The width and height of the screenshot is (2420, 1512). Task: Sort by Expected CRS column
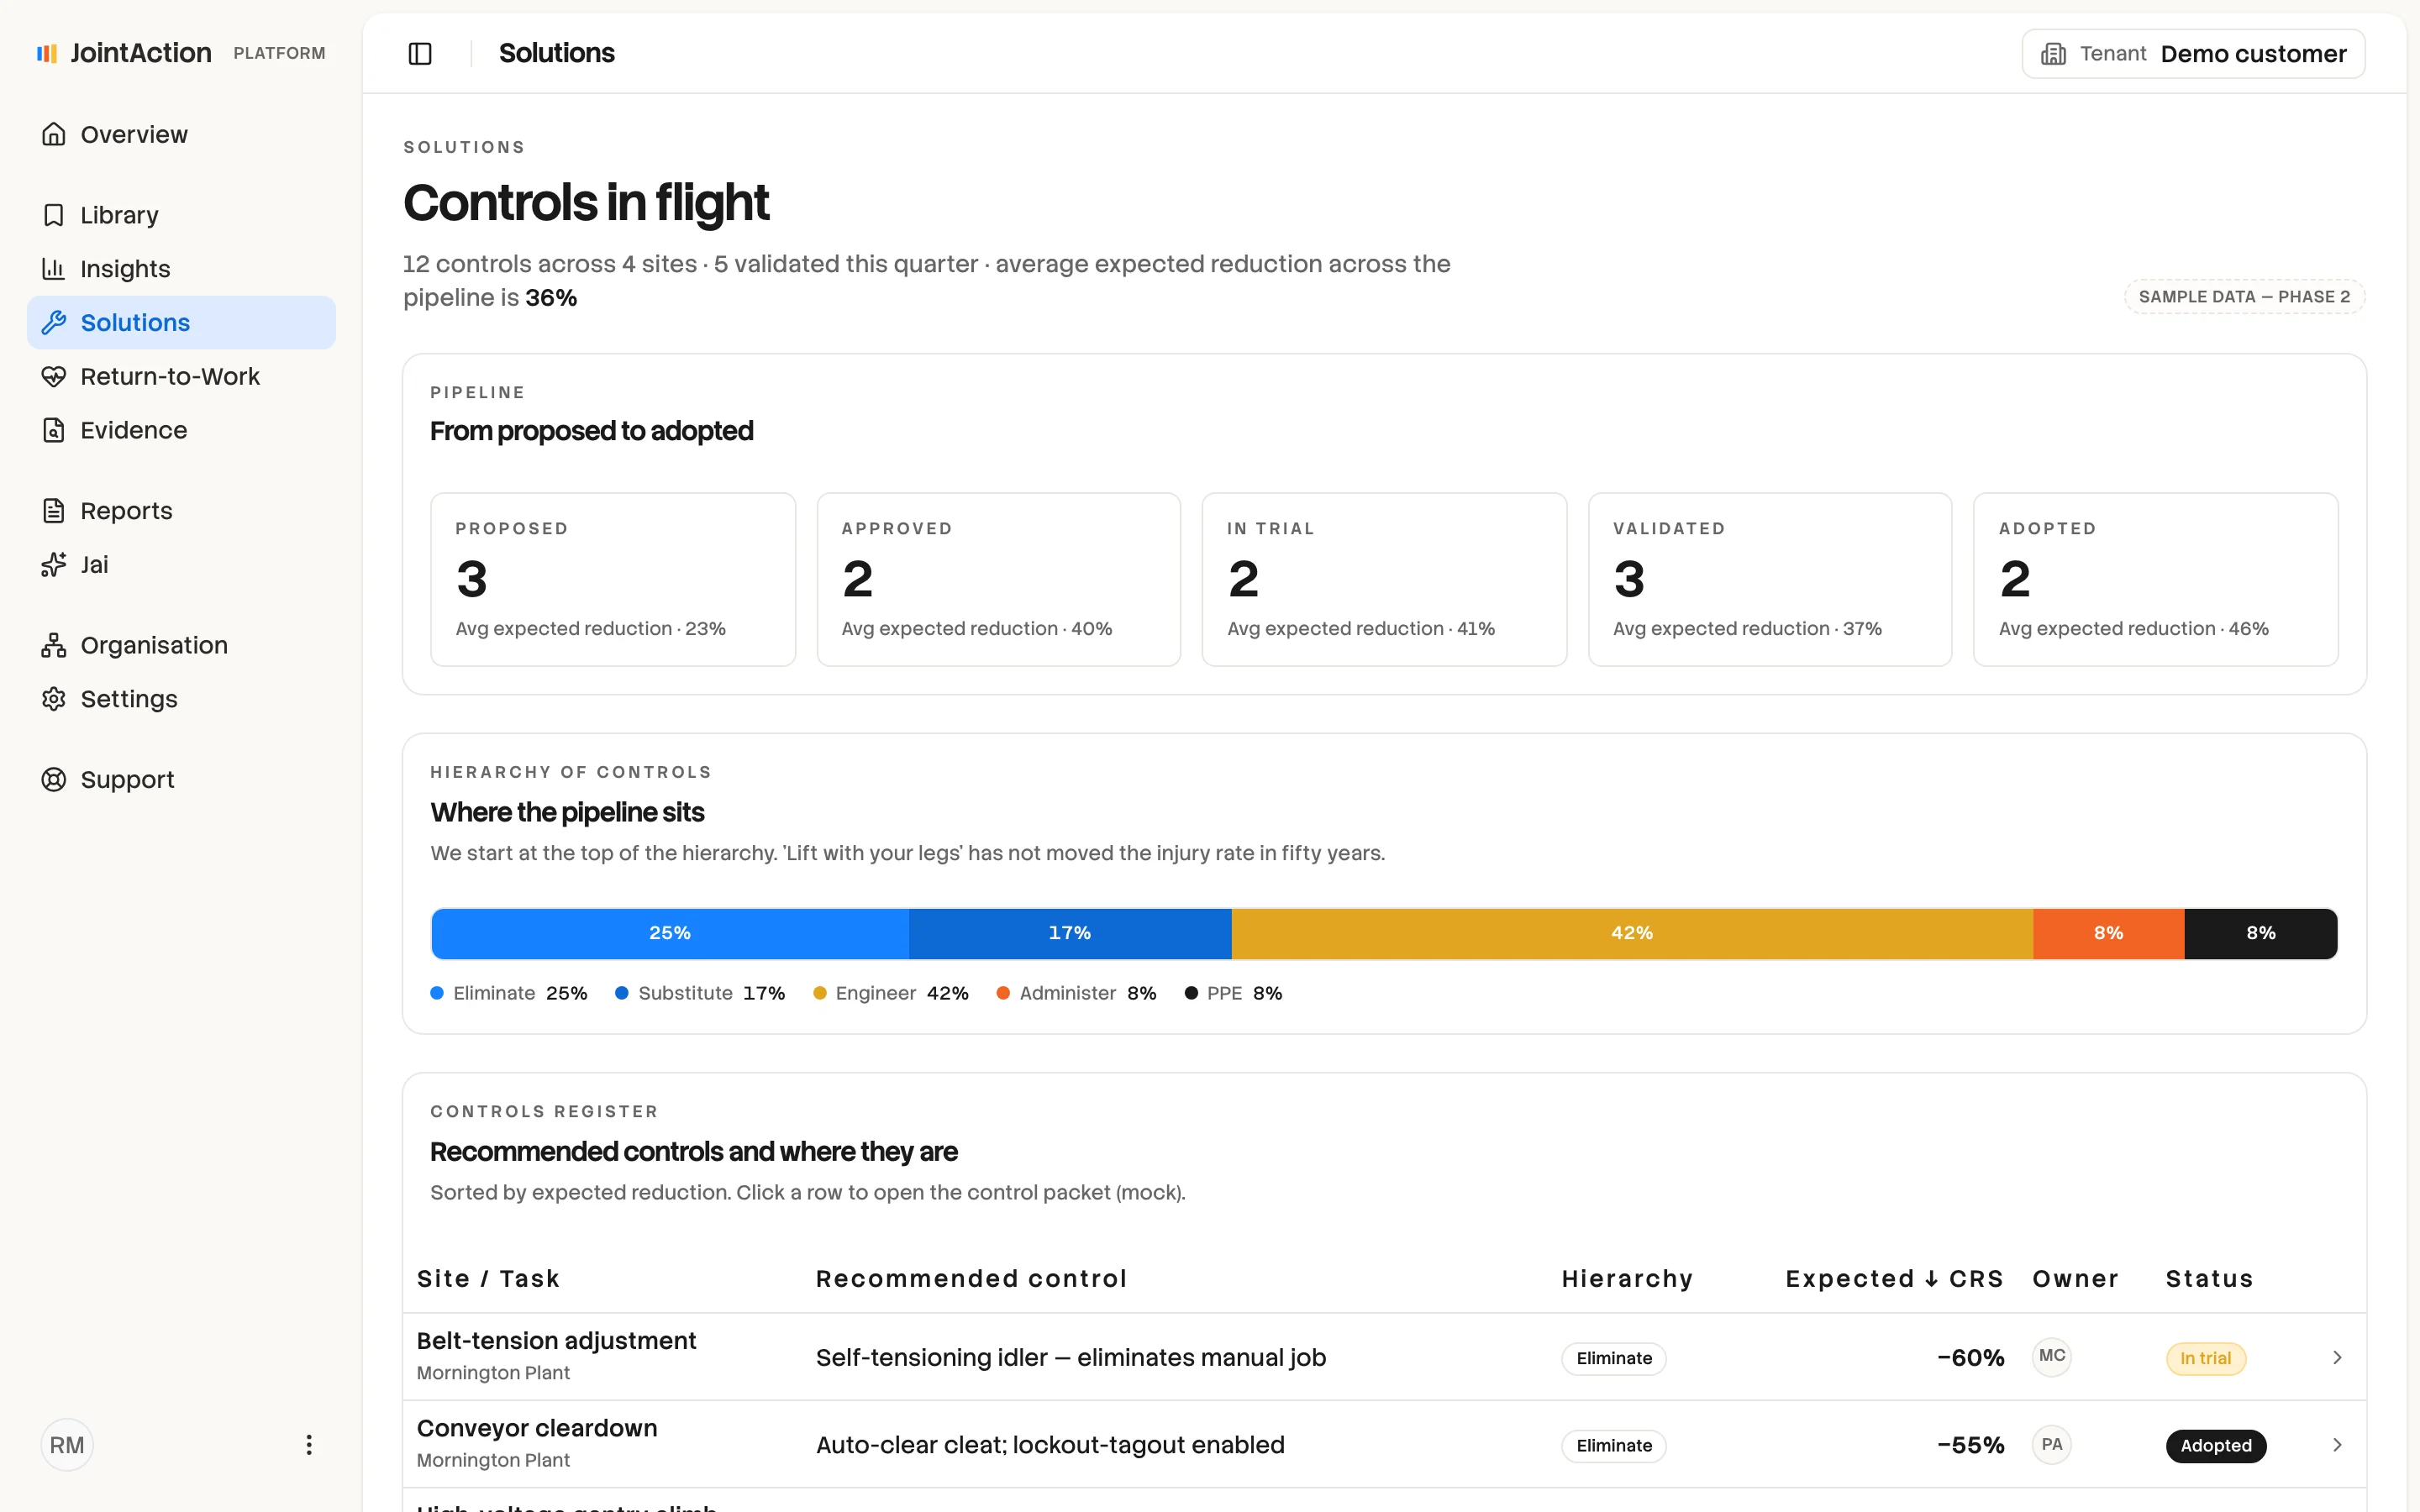[x=1894, y=1279]
